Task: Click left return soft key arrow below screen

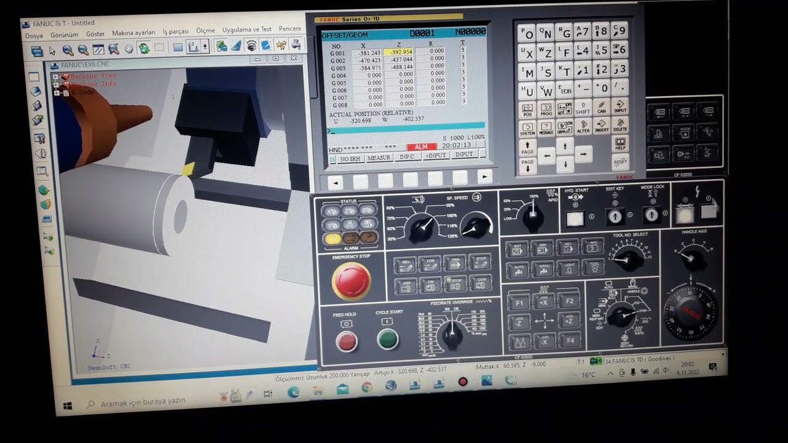Action: click(x=335, y=182)
